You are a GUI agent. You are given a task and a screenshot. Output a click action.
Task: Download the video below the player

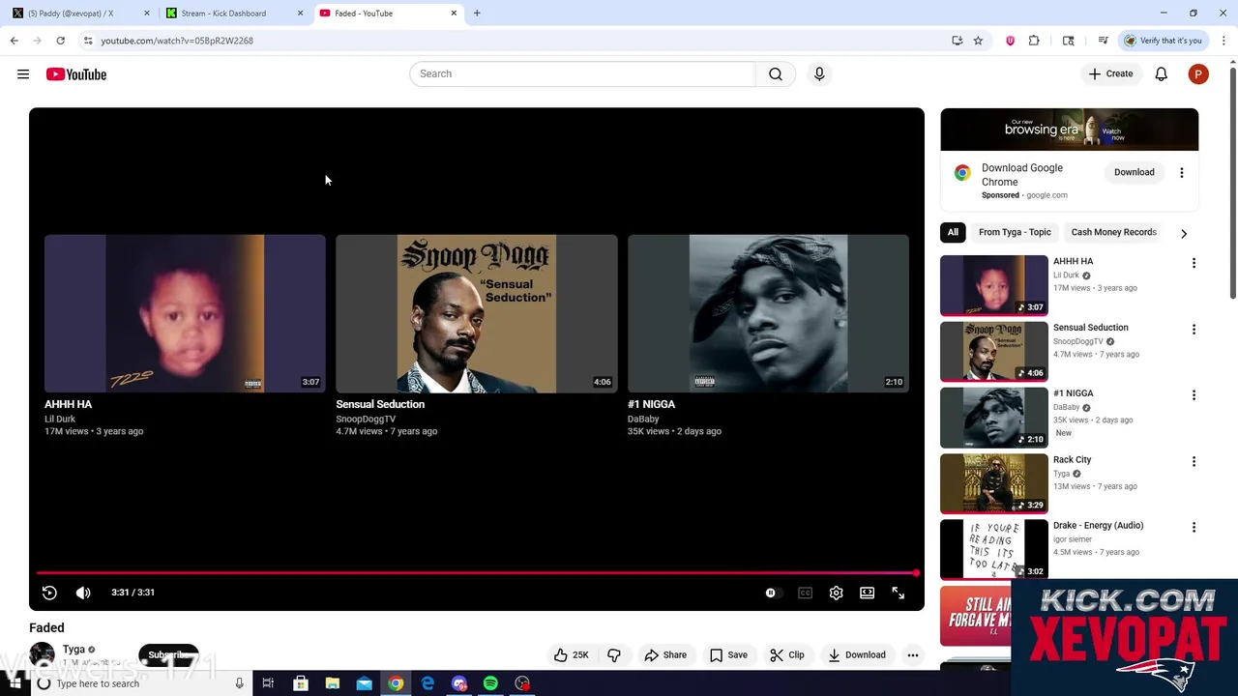[x=857, y=655]
